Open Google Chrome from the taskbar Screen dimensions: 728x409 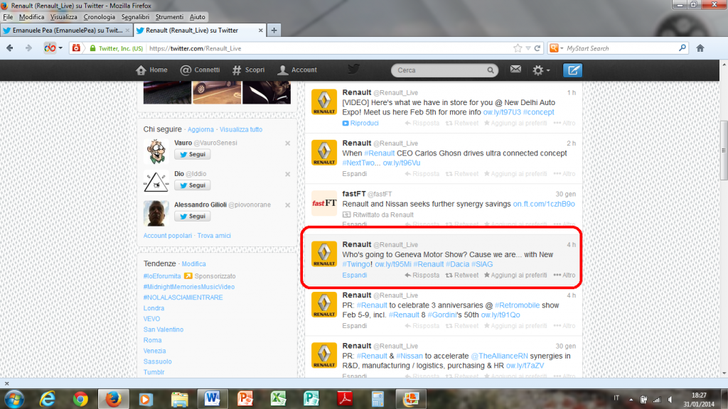click(80, 399)
